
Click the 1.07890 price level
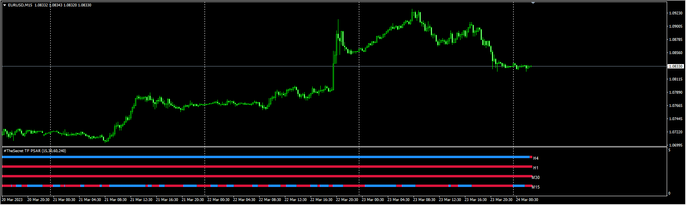click(676, 92)
